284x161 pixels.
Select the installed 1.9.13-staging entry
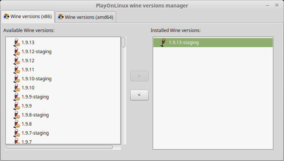[x=213, y=43]
